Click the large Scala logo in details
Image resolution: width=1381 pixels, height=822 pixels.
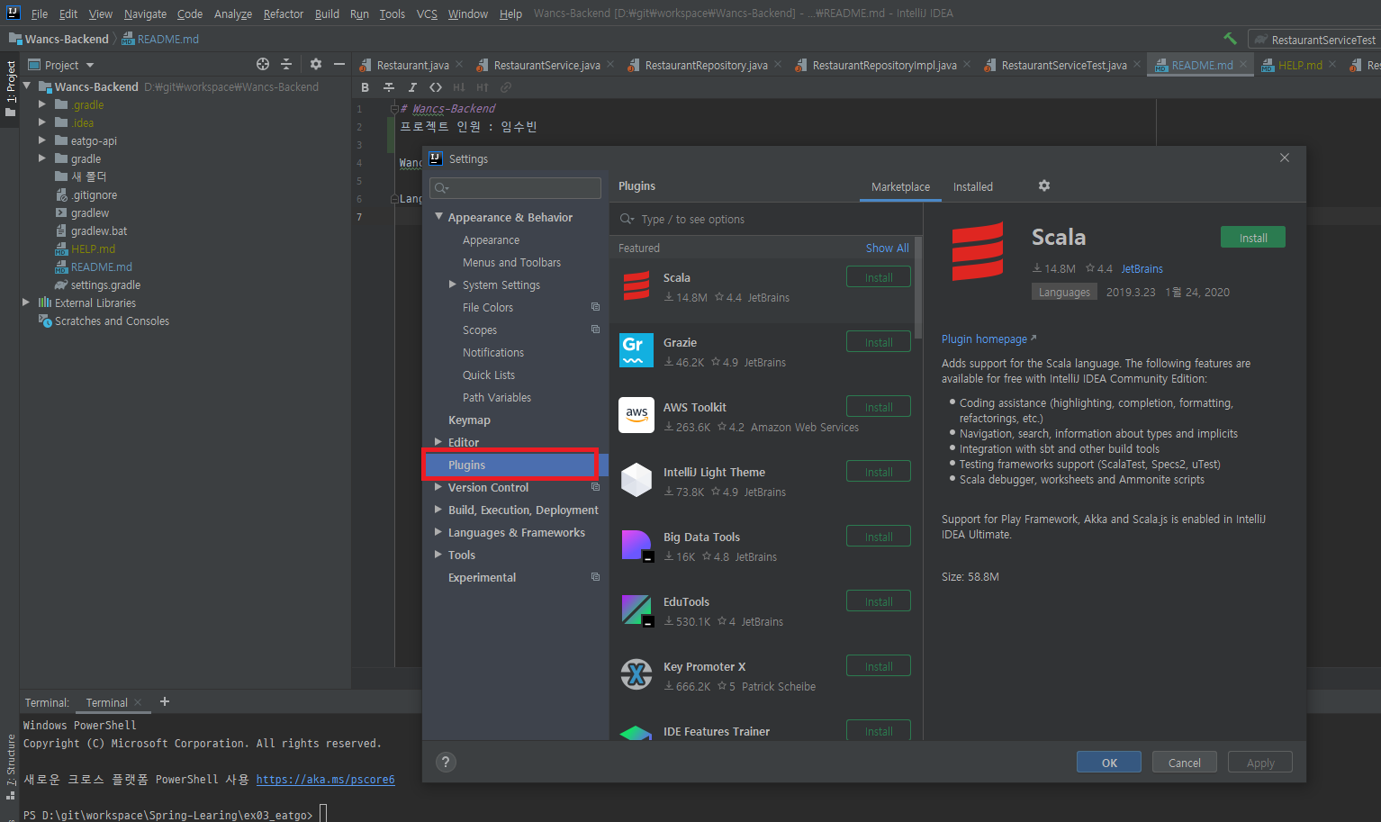[x=978, y=252]
